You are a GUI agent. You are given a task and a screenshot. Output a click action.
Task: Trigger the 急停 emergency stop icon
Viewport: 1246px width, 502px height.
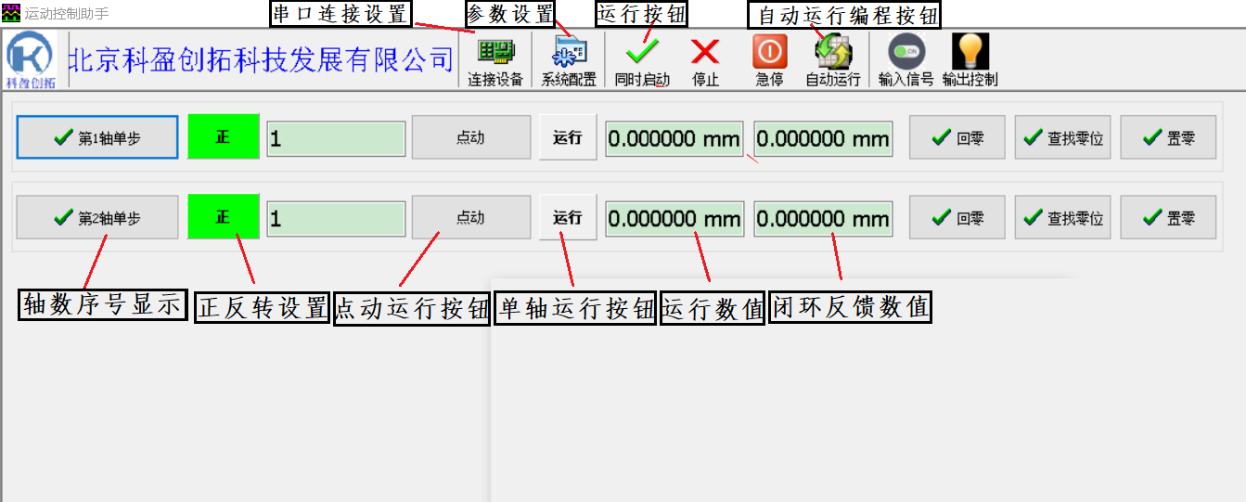pyautogui.click(x=769, y=61)
